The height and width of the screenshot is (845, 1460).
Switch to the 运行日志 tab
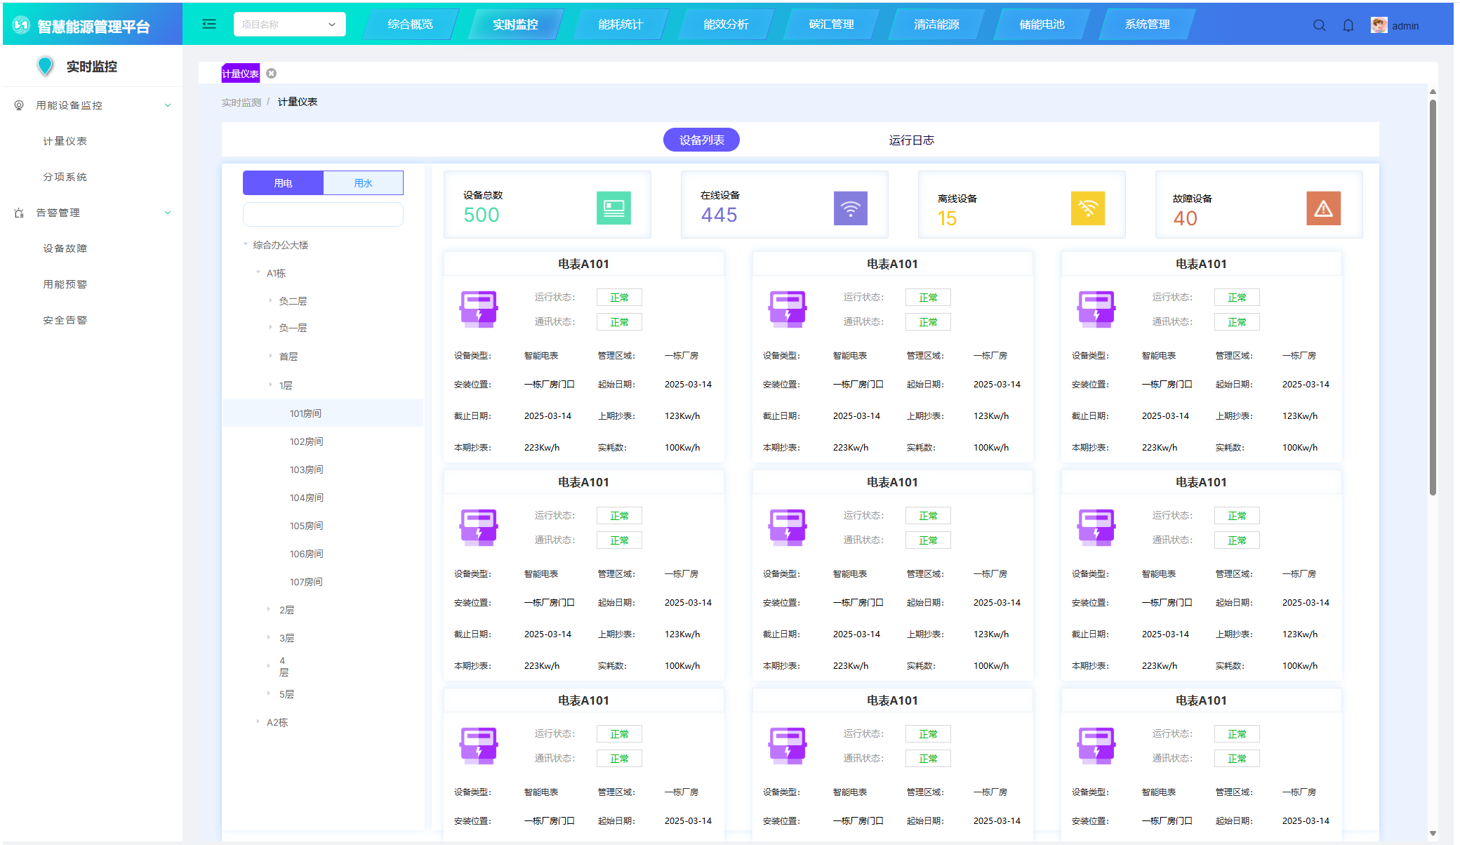(x=911, y=140)
